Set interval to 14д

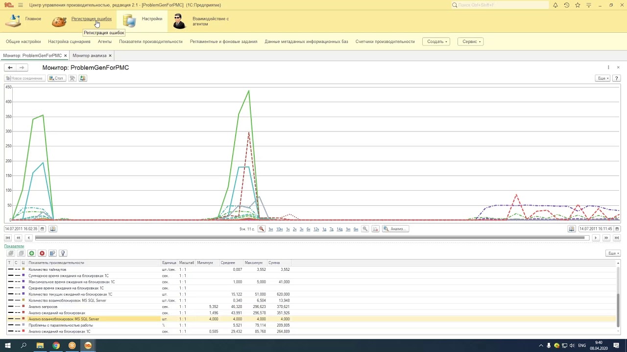point(339,229)
